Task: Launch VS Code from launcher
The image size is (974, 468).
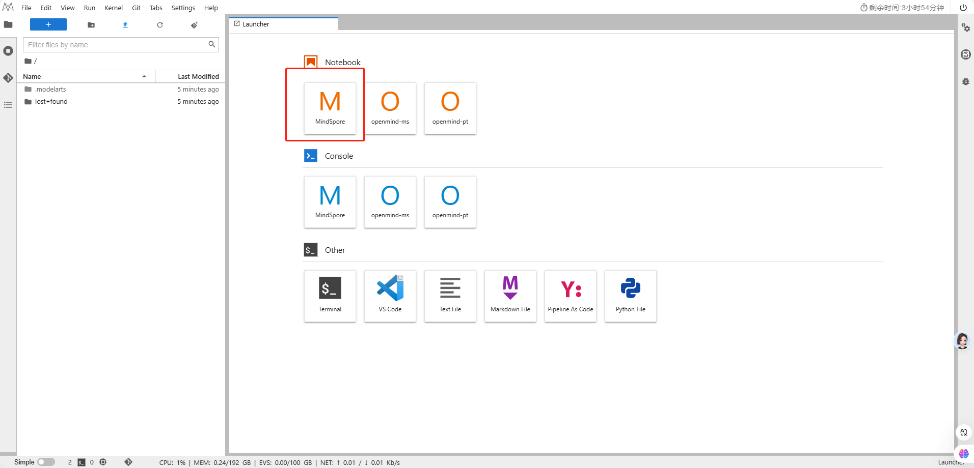Action: tap(390, 296)
